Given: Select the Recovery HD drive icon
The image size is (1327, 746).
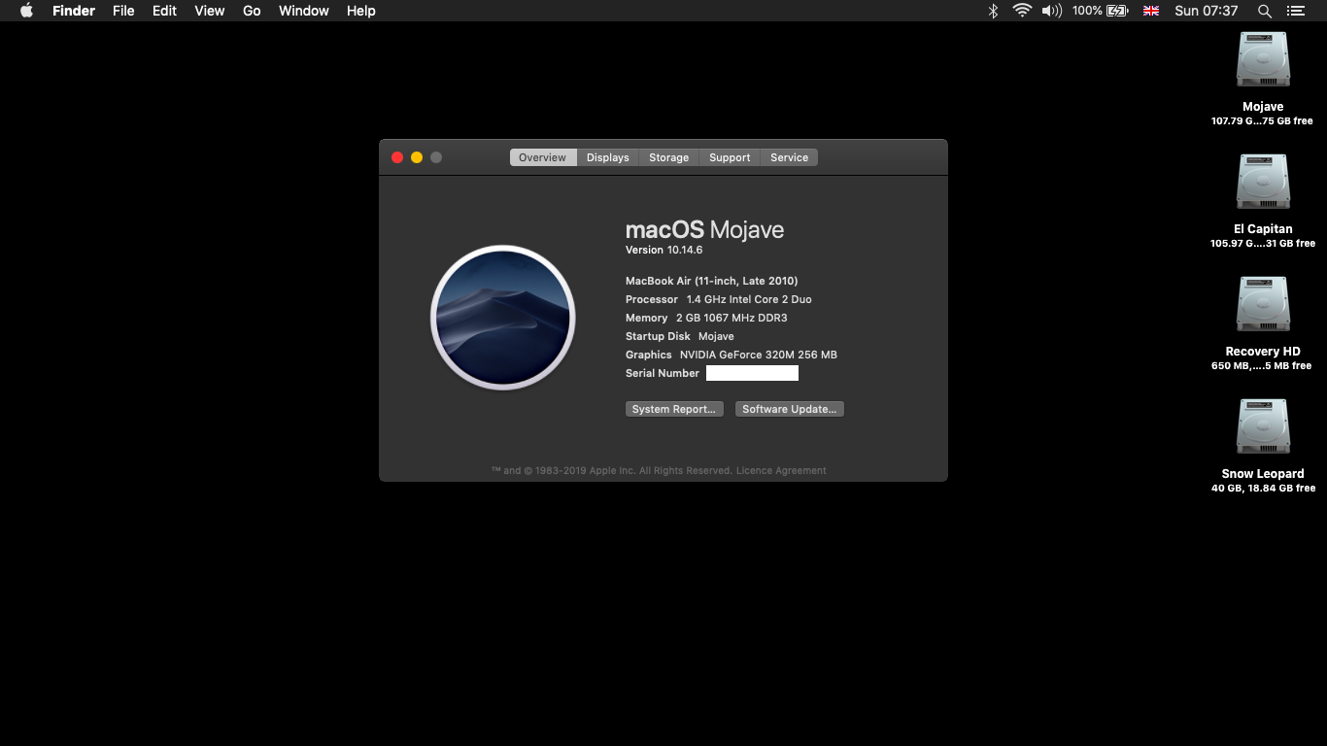Looking at the screenshot, I should [x=1263, y=305].
